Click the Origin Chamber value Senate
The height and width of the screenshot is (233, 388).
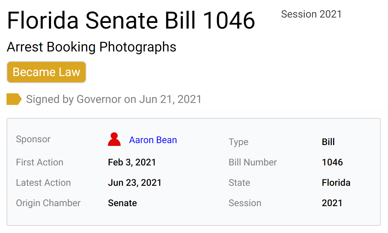122,203
